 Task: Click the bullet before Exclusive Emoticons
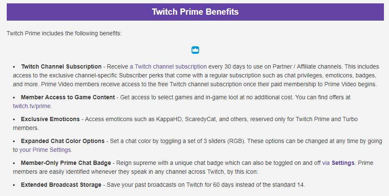pyautogui.click(x=14, y=119)
